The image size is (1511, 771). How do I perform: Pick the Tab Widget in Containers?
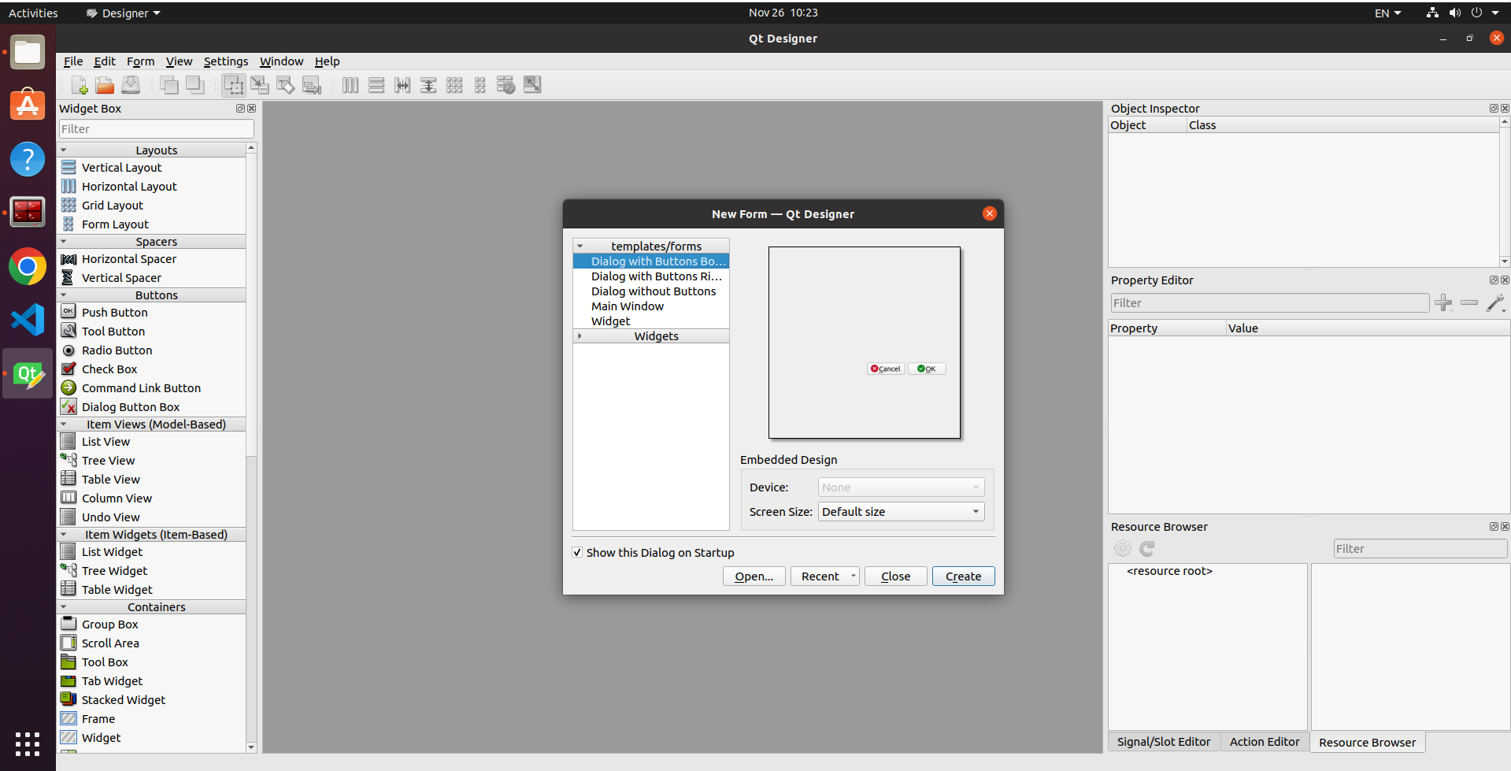tap(112, 681)
